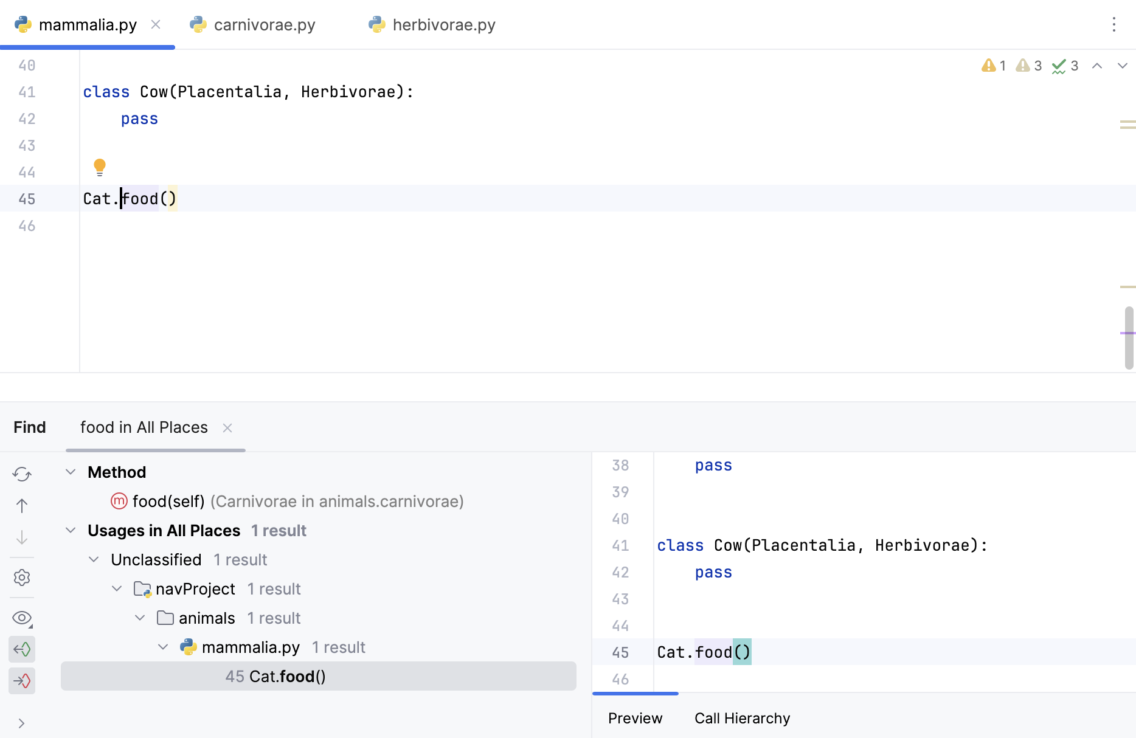Close the mammalia.py tab

(156, 24)
